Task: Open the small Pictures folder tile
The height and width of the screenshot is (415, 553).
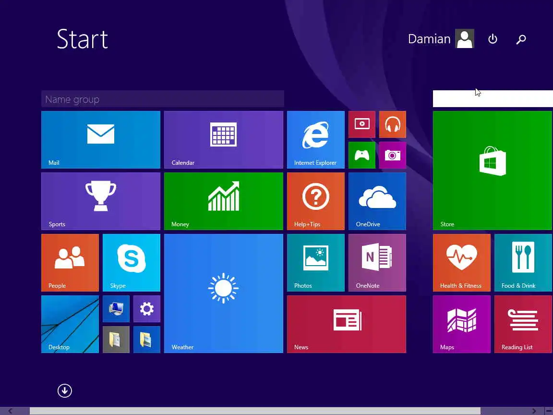Action: (x=147, y=340)
